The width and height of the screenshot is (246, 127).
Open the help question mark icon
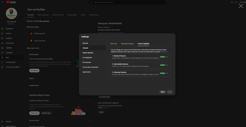tap(236, 2)
